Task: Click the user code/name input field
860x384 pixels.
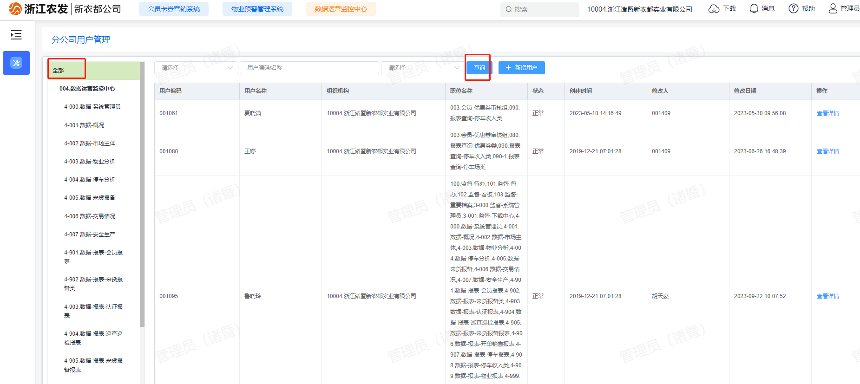Action: [x=309, y=68]
